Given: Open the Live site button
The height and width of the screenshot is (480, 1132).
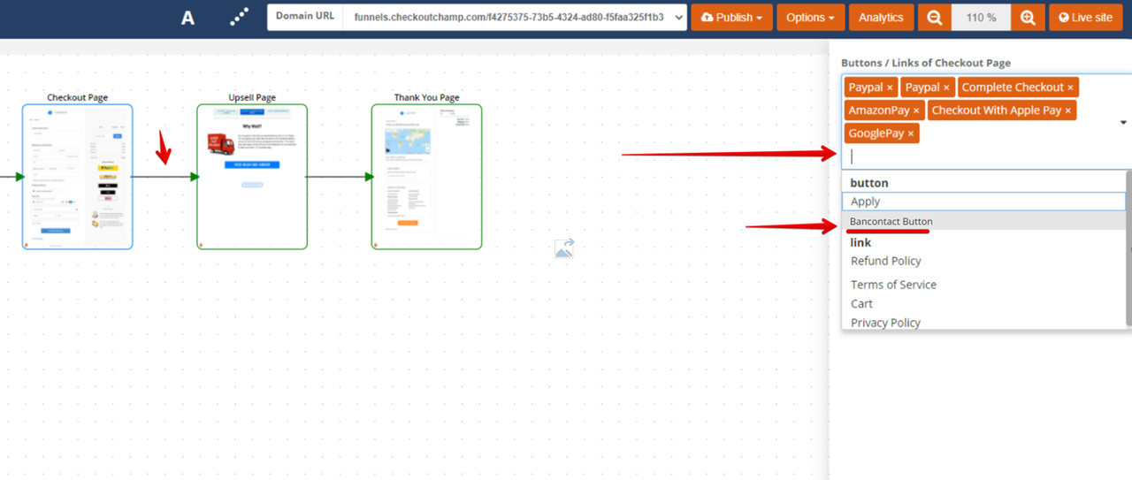Looking at the screenshot, I should 1085,18.
